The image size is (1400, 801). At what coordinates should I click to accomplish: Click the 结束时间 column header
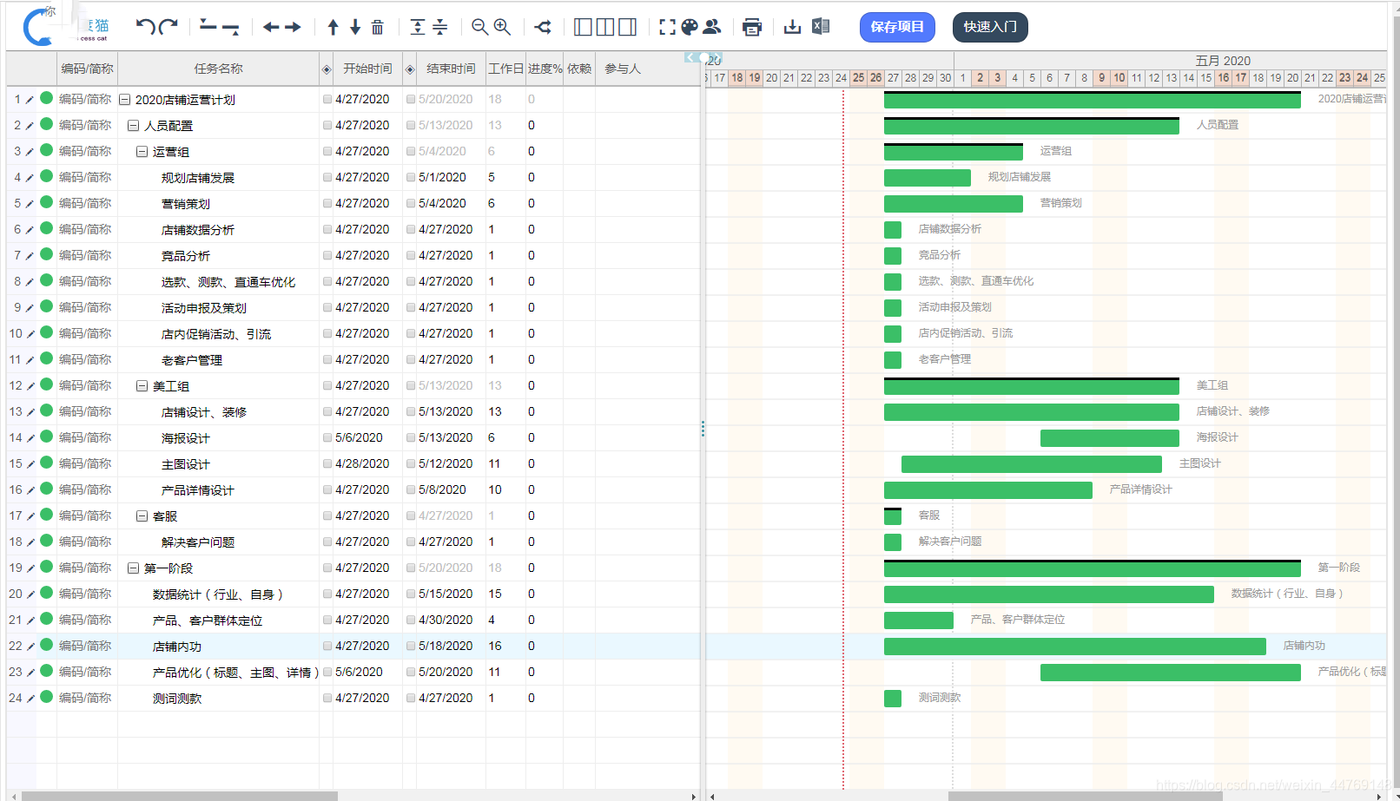(451, 69)
